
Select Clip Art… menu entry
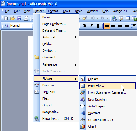point(107,79)
